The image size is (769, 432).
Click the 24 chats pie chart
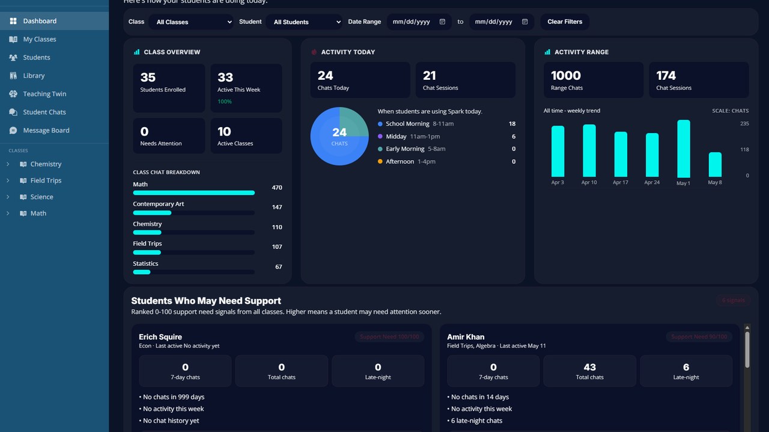pyautogui.click(x=339, y=136)
